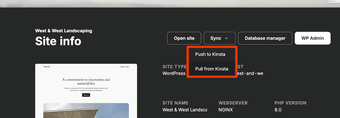Click the chevron arrow on Sync button
The height and width of the screenshot is (118, 340).
pyautogui.click(x=226, y=38)
